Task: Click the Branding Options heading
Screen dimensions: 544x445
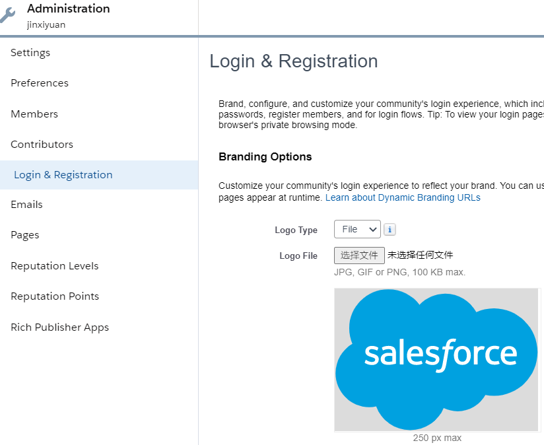Action: click(265, 156)
